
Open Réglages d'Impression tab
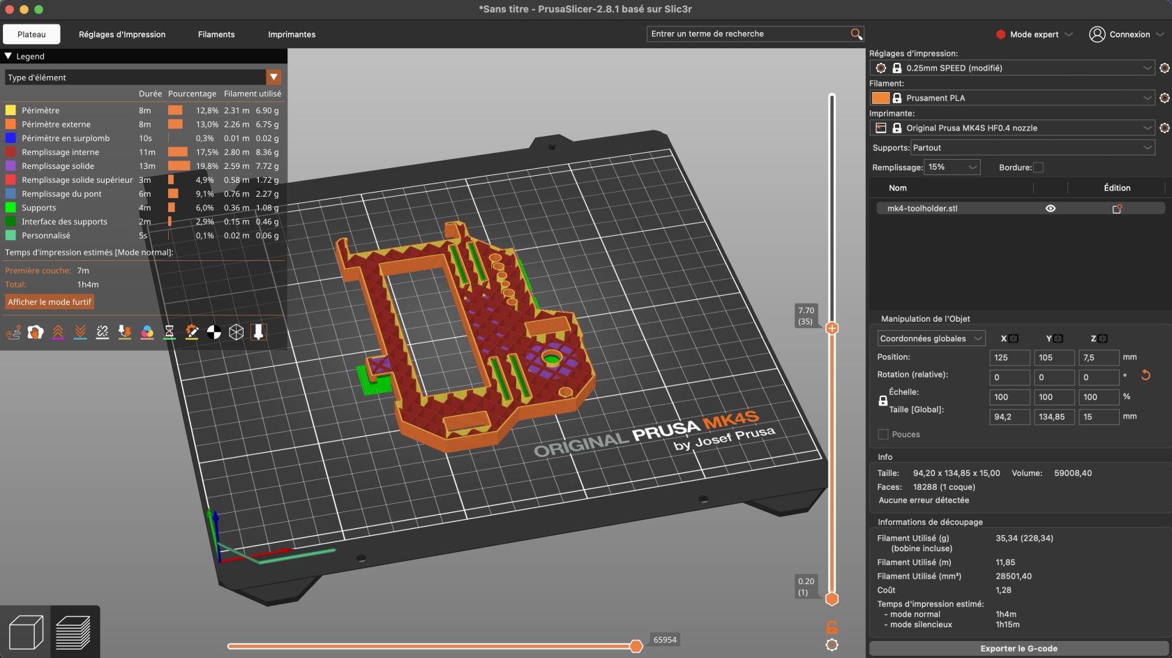pos(122,34)
